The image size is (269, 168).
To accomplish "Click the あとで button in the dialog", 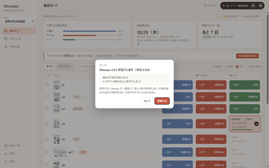I will (x=147, y=101).
